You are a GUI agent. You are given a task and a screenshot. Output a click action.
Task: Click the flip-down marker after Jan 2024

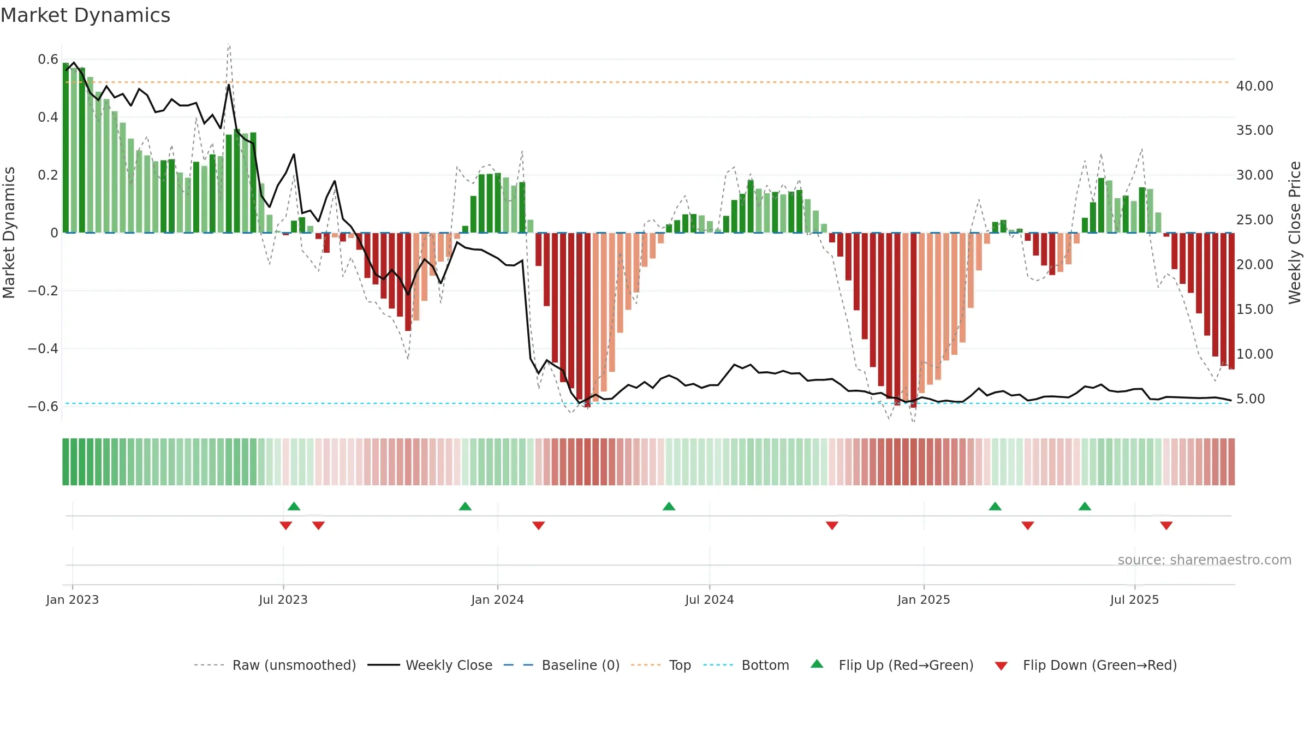pyautogui.click(x=539, y=526)
